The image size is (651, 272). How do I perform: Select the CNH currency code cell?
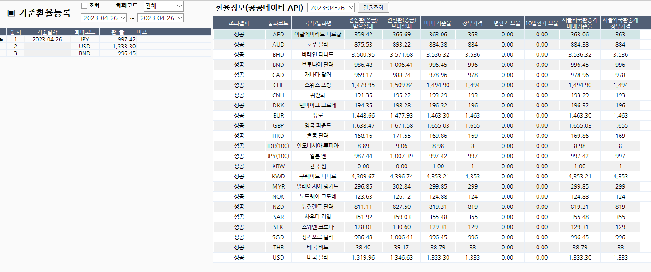click(x=278, y=95)
